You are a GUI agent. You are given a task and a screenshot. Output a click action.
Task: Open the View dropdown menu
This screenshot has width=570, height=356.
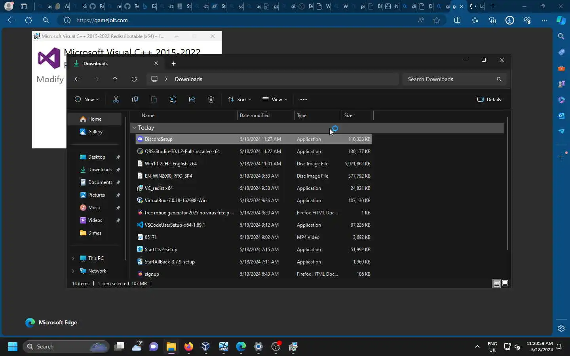(x=275, y=100)
